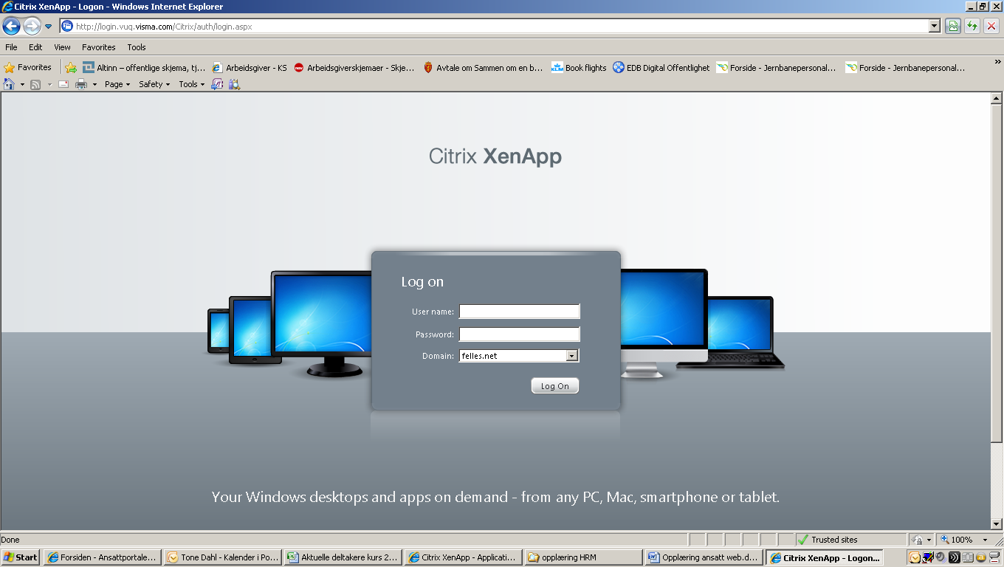Expand the address bar autocomplete dropdown
Screen dimensions: 1004x567
point(934,27)
